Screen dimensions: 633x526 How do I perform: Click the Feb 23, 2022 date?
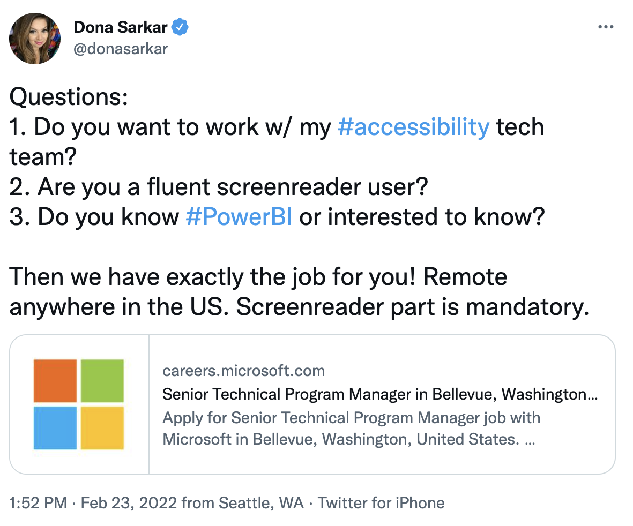[129, 503]
